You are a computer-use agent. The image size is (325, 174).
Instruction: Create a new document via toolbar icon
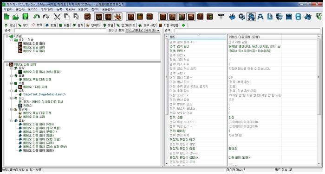pyautogui.click(x=6, y=17)
